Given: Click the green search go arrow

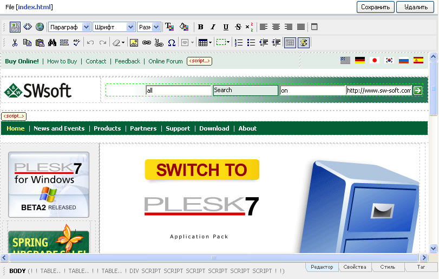Looking at the screenshot, I should coord(418,90).
